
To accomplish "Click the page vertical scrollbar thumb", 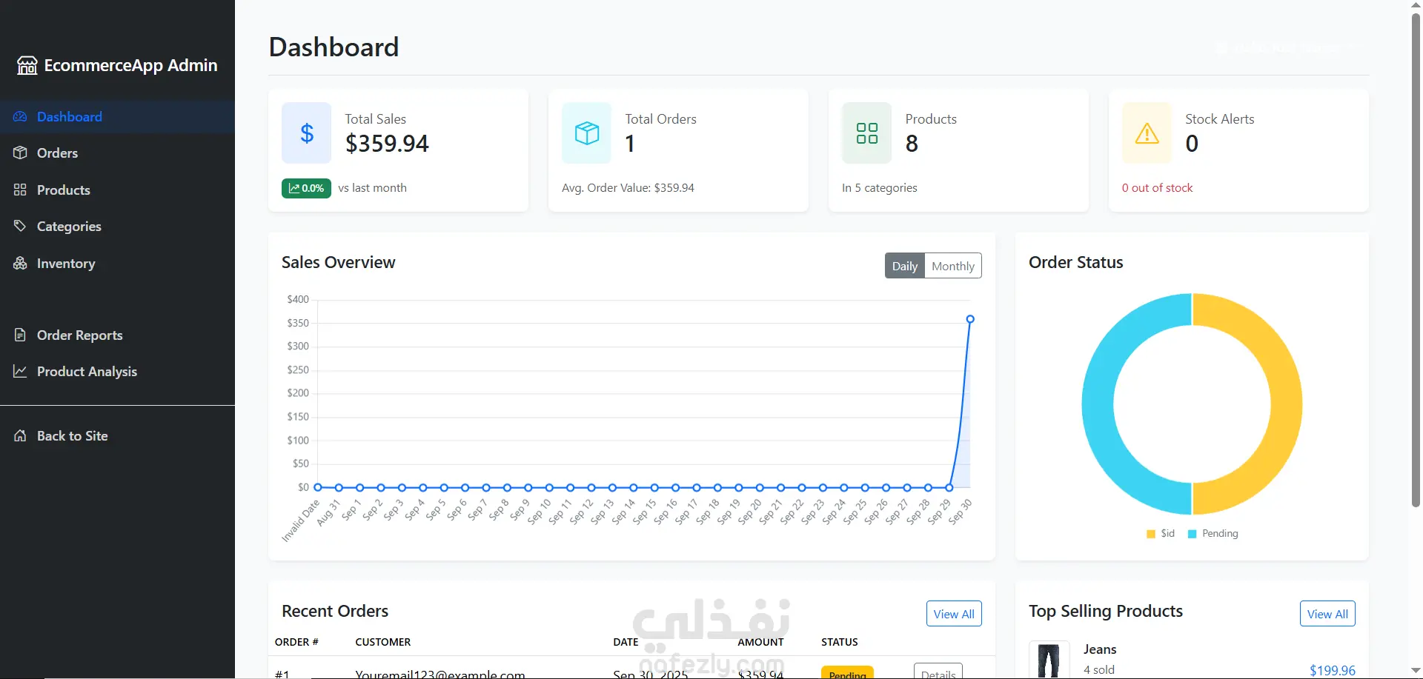I will [1416, 259].
